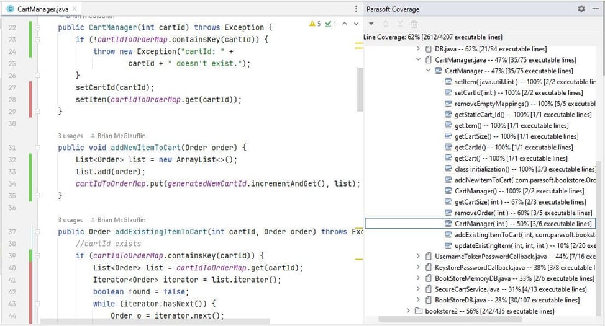
Task: Fold the addNewItemToCart method at line 31
Action: [x=37, y=148]
